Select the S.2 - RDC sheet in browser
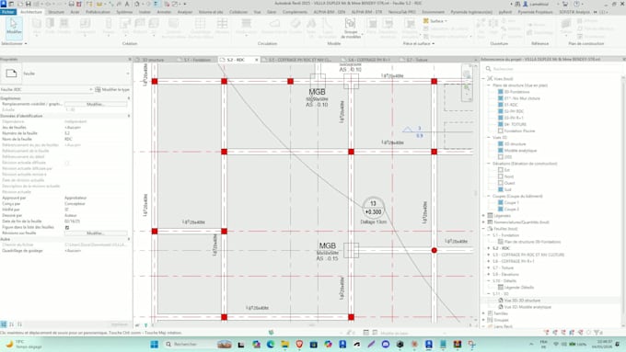 tap(501, 248)
